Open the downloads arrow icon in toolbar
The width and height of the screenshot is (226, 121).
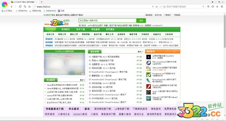(217, 7)
